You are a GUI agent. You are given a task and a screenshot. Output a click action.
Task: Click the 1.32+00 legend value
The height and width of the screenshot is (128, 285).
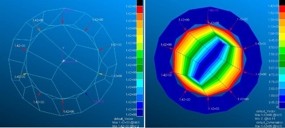273,13
